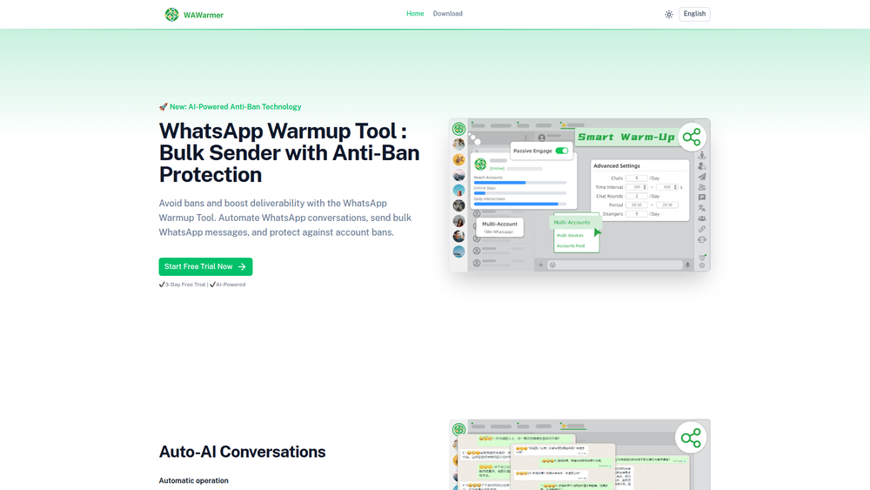Click Advanced Settings title in hero image
This screenshot has width=870, height=490.
[x=617, y=166]
